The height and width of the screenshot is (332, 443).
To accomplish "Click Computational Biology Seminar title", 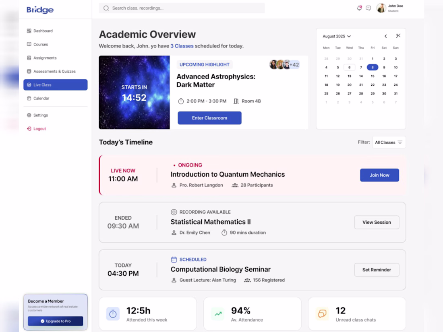I will click(x=220, y=269).
